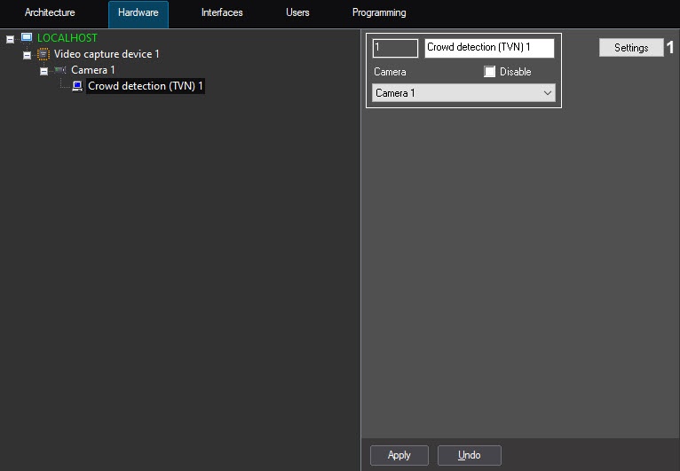Collapse the LOCALHOST tree node
This screenshot has height=471, width=680.
[x=10, y=39]
